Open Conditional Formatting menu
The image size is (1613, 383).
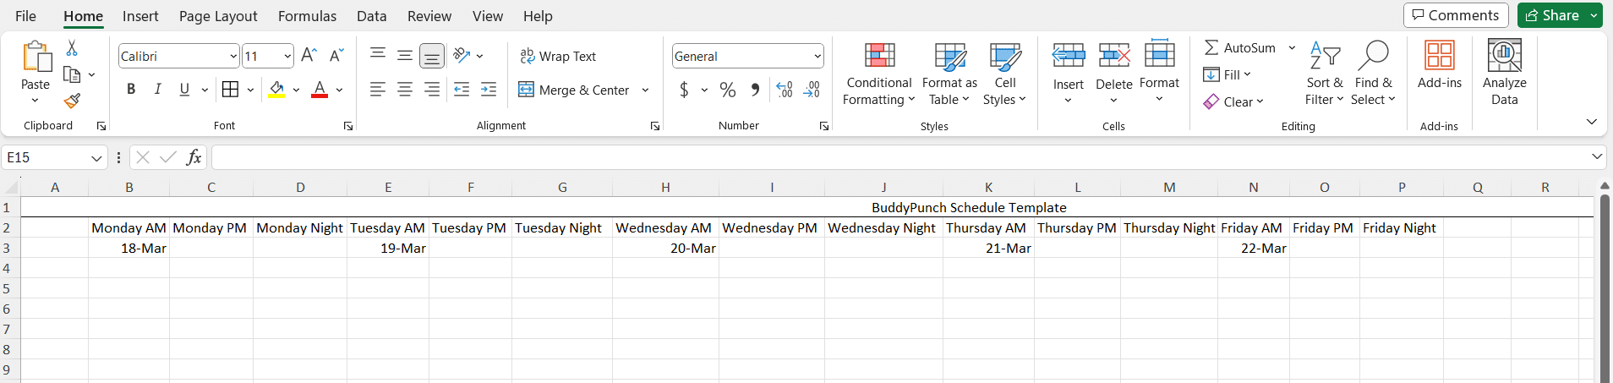(879, 74)
